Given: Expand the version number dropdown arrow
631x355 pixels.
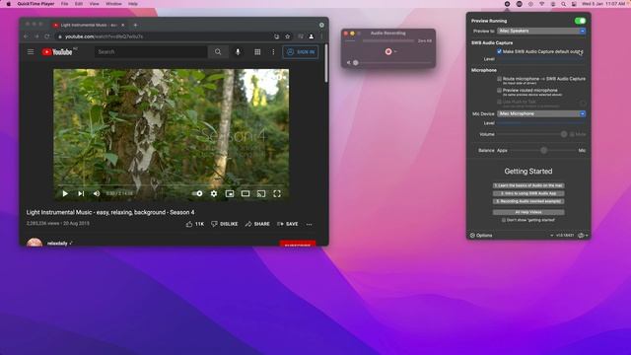Looking at the screenshot, I should point(552,236).
